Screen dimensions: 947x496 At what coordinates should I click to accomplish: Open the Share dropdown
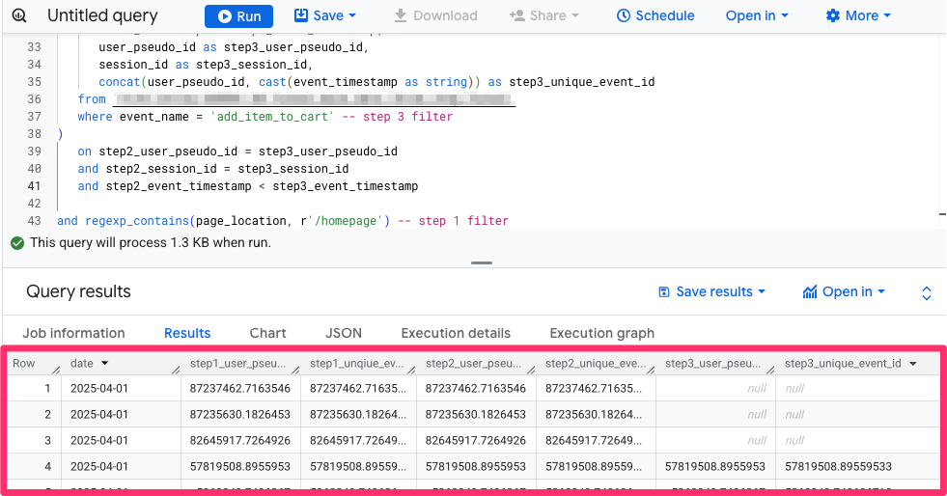(544, 16)
